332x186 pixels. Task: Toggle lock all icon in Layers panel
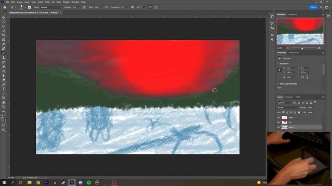click(x=299, y=113)
